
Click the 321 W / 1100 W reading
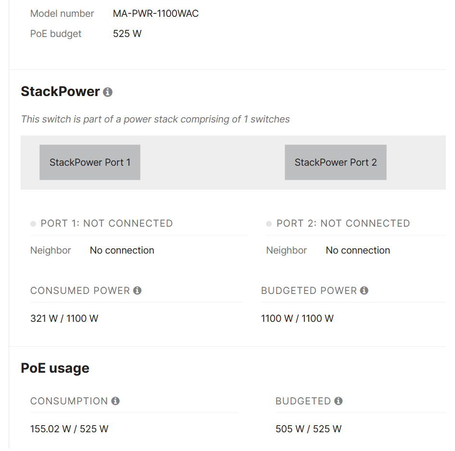coord(64,318)
